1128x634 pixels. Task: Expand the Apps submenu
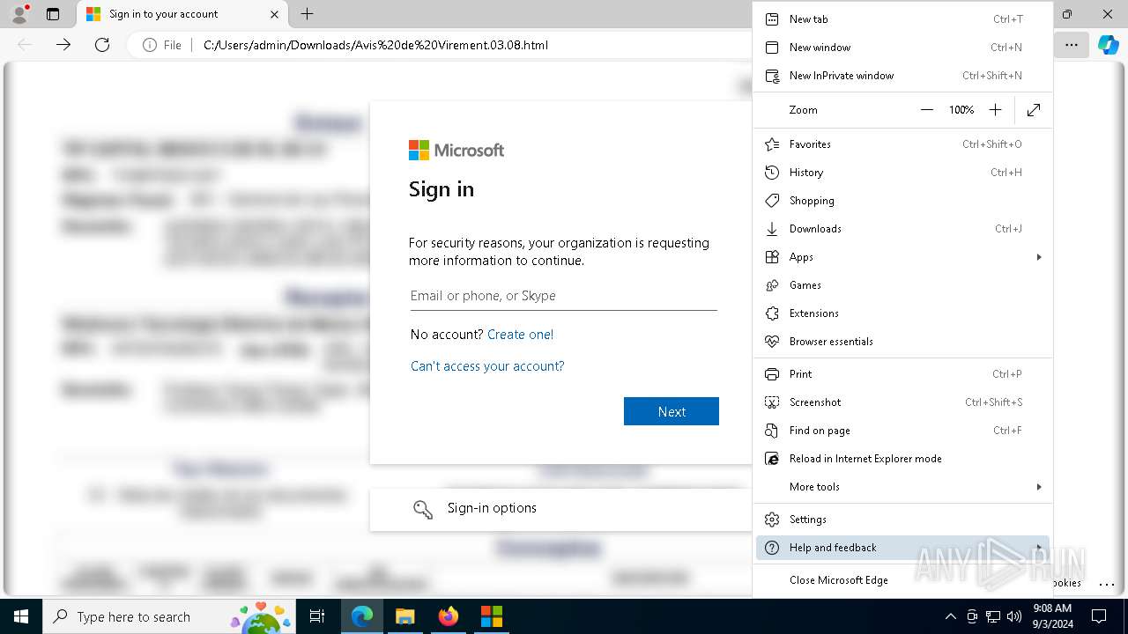click(902, 257)
